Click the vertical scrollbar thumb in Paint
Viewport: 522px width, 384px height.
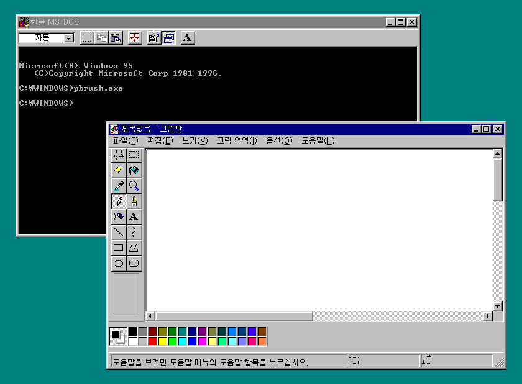[x=497, y=180]
